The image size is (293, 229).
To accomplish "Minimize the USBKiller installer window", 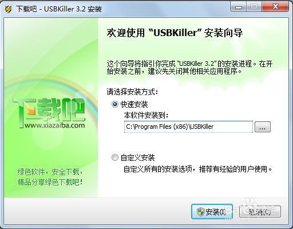I will tap(239, 7).
